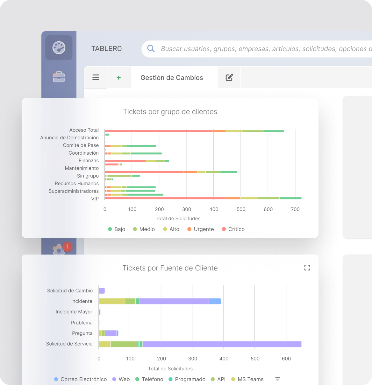Open settings via the gear icon
This screenshot has height=385, width=372.
tap(59, 251)
